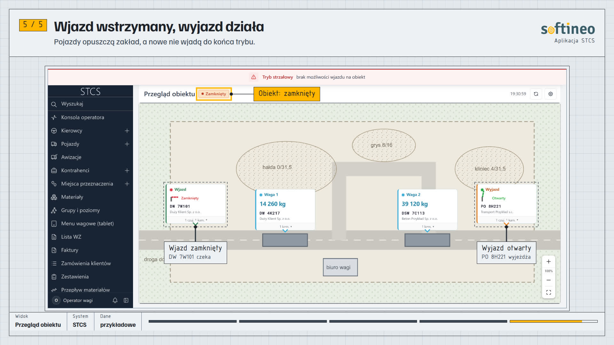Select the biuro wagi building
Viewport: 614px width, 345px height.
coord(340,267)
